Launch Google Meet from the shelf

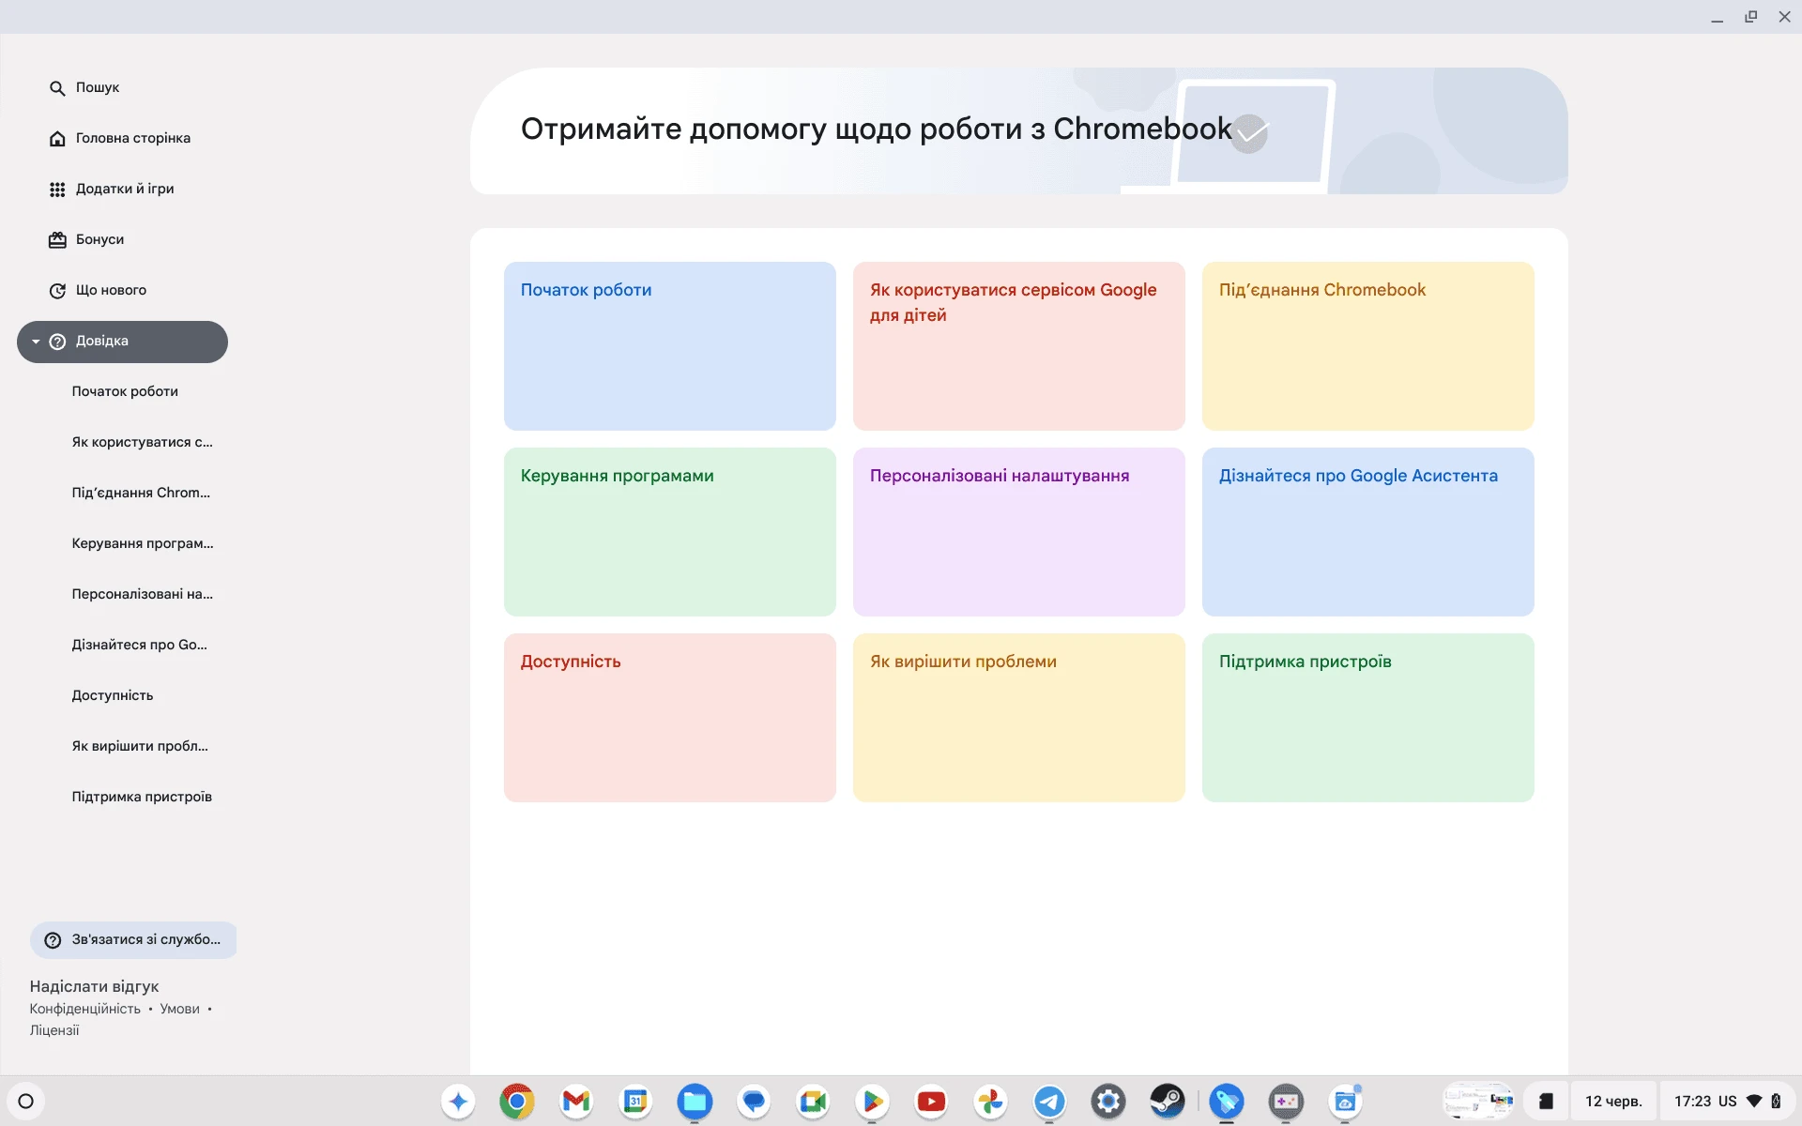(813, 1102)
